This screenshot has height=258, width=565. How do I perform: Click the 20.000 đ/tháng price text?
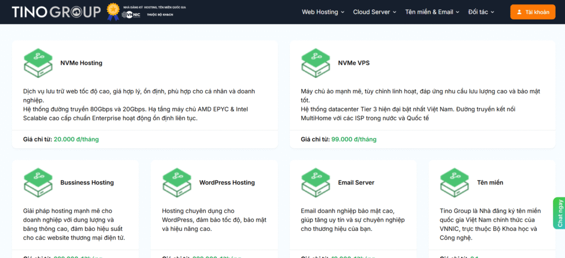76,139
